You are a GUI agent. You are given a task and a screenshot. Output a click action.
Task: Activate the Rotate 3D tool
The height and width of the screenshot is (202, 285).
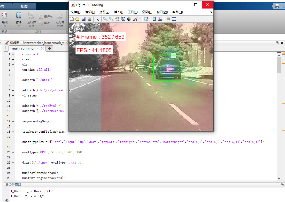[123, 19]
